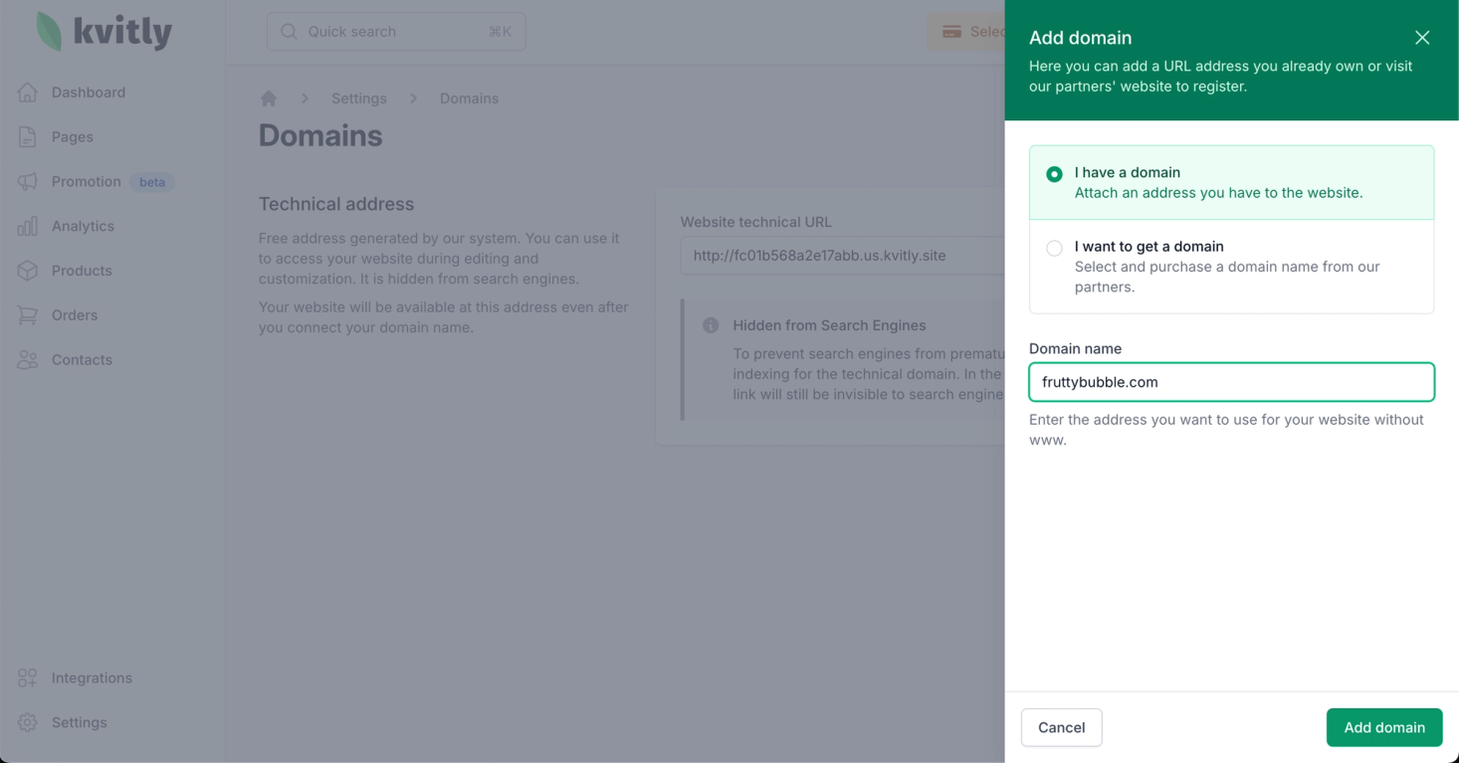The height and width of the screenshot is (763, 1459).
Task: Click the Orders shopping cart icon
Action: point(28,315)
